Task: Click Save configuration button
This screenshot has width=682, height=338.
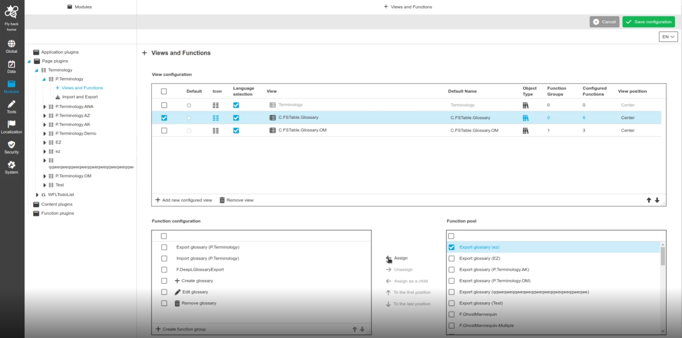Action: pos(648,22)
